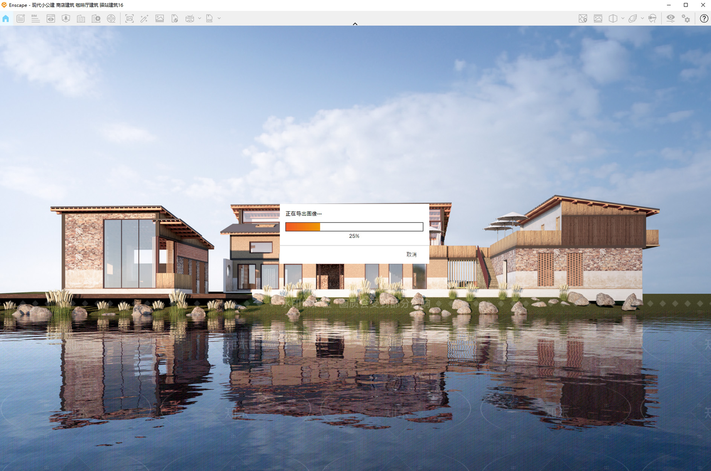Open the video editor film reel icon
This screenshot has height=471, width=711.
[111, 19]
